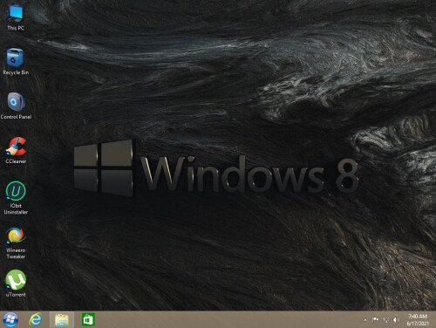Open the clock showing 7:40 AM
This screenshot has height=328, width=436.
(418, 319)
